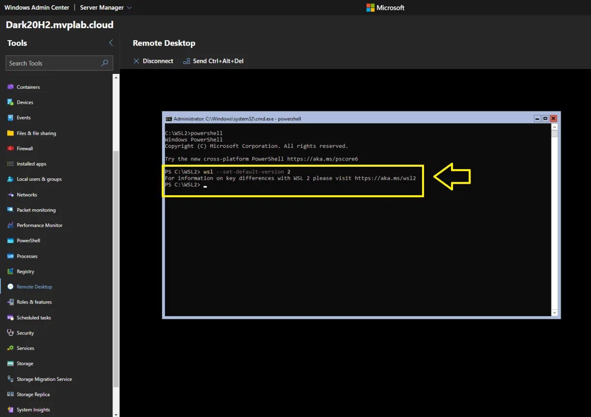This screenshot has width=591, height=417.
Task: Disconnect the remote desktop session
Action: click(x=153, y=61)
